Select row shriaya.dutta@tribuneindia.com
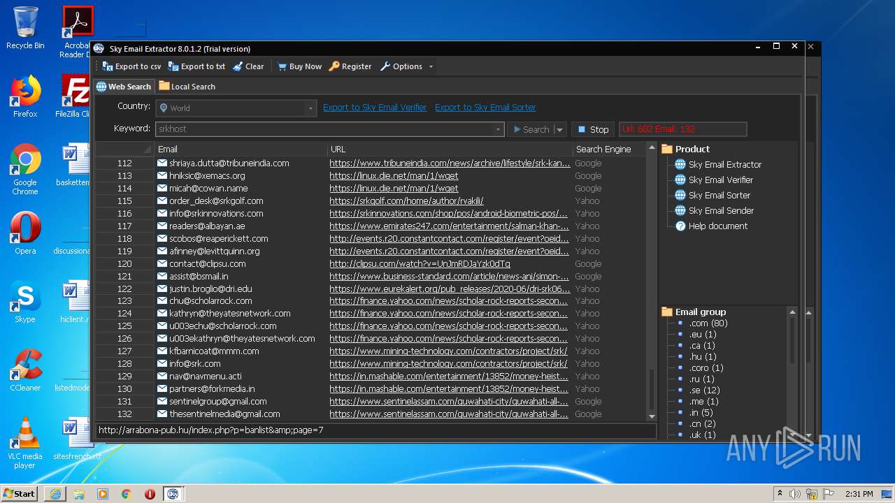895x503 pixels. (x=229, y=163)
